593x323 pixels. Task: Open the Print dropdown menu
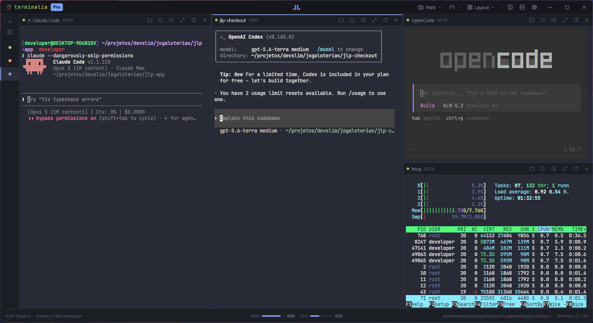coord(429,7)
